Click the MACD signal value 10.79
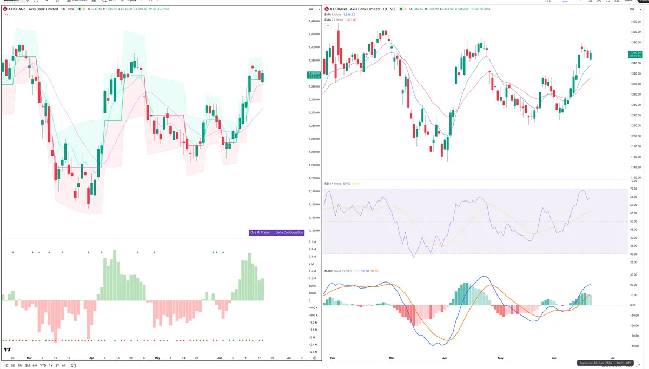 (x=374, y=270)
